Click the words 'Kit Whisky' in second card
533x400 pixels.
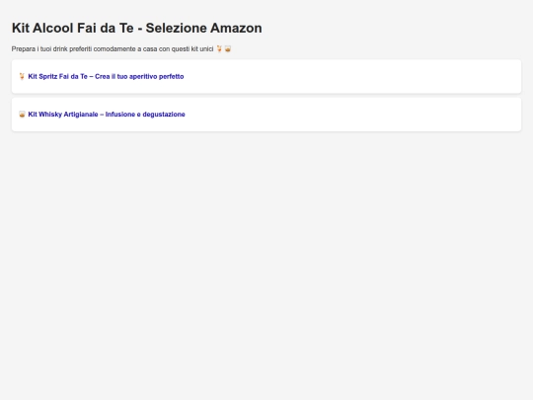44,115
